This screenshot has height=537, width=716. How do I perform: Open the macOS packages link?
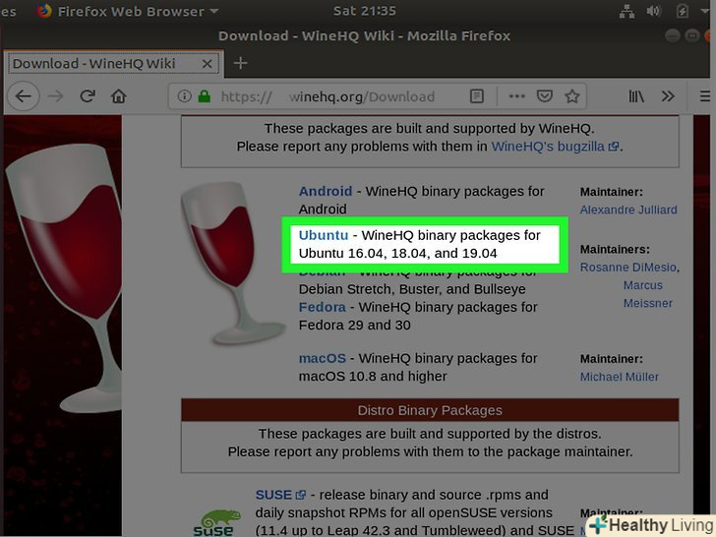(x=323, y=358)
